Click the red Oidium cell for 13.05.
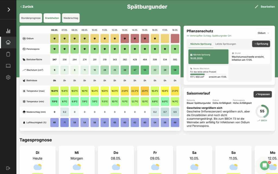Screen dimensions: 278x174 point(125,39)
